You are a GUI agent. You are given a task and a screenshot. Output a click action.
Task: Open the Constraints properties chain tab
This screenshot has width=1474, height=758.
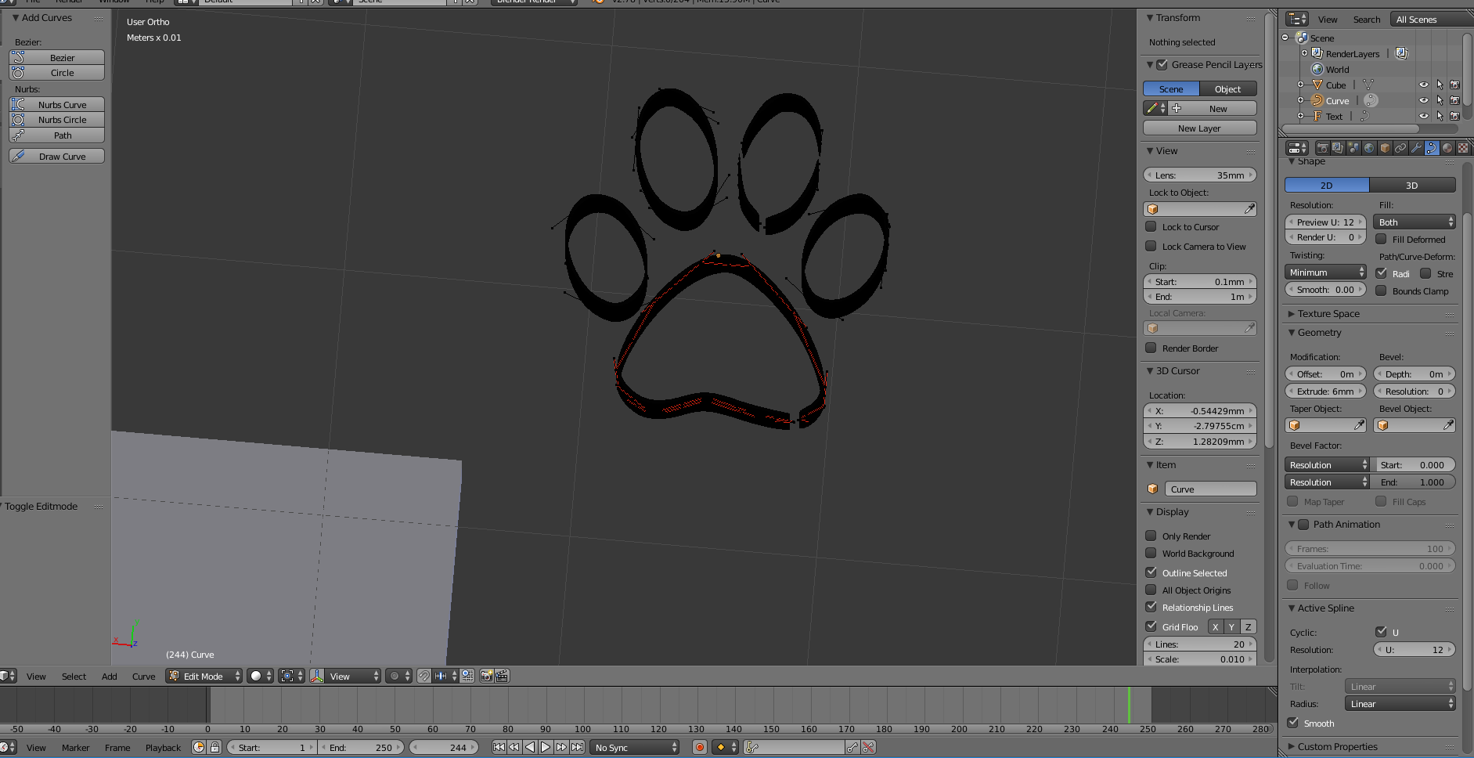click(1400, 148)
